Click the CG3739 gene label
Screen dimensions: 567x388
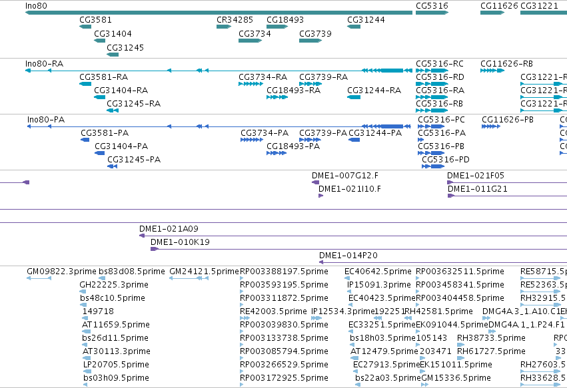coord(315,33)
